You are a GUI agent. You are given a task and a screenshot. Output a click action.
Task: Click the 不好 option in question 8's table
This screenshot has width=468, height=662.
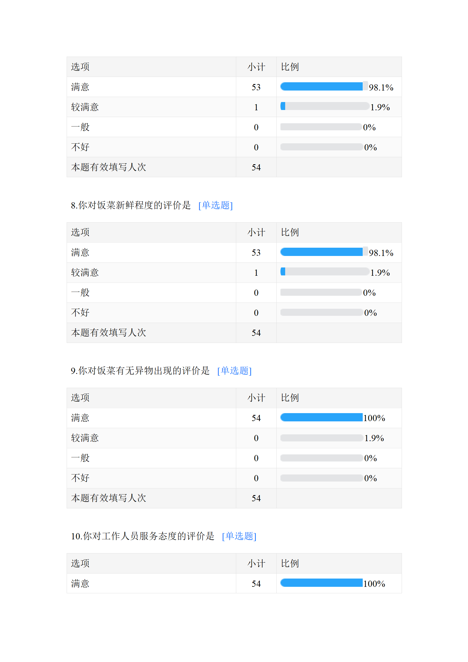[x=80, y=313]
